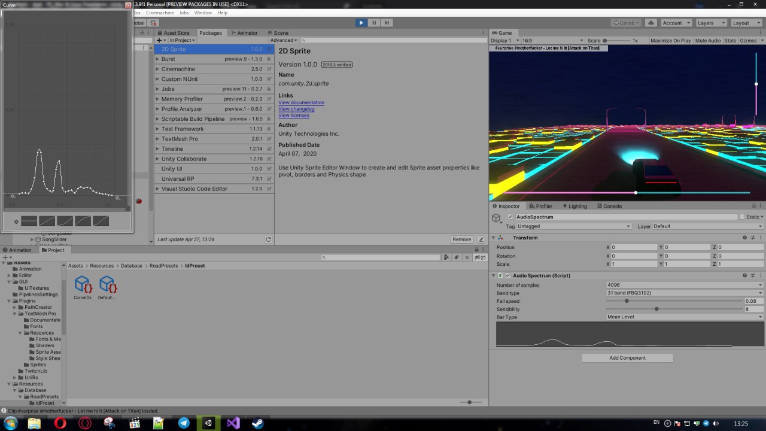Open the 16:9 aspect ratio dropdown
This screenshot has height=431, width=766.
[552, 41]
